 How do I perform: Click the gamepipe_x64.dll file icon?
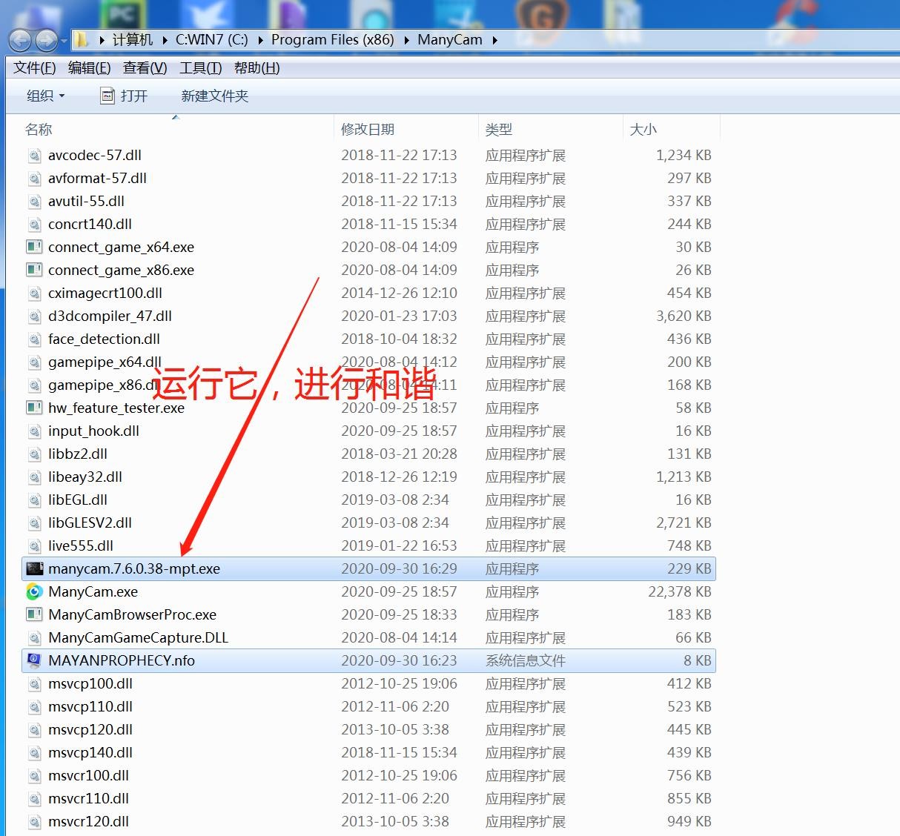[x=34, y=362]
